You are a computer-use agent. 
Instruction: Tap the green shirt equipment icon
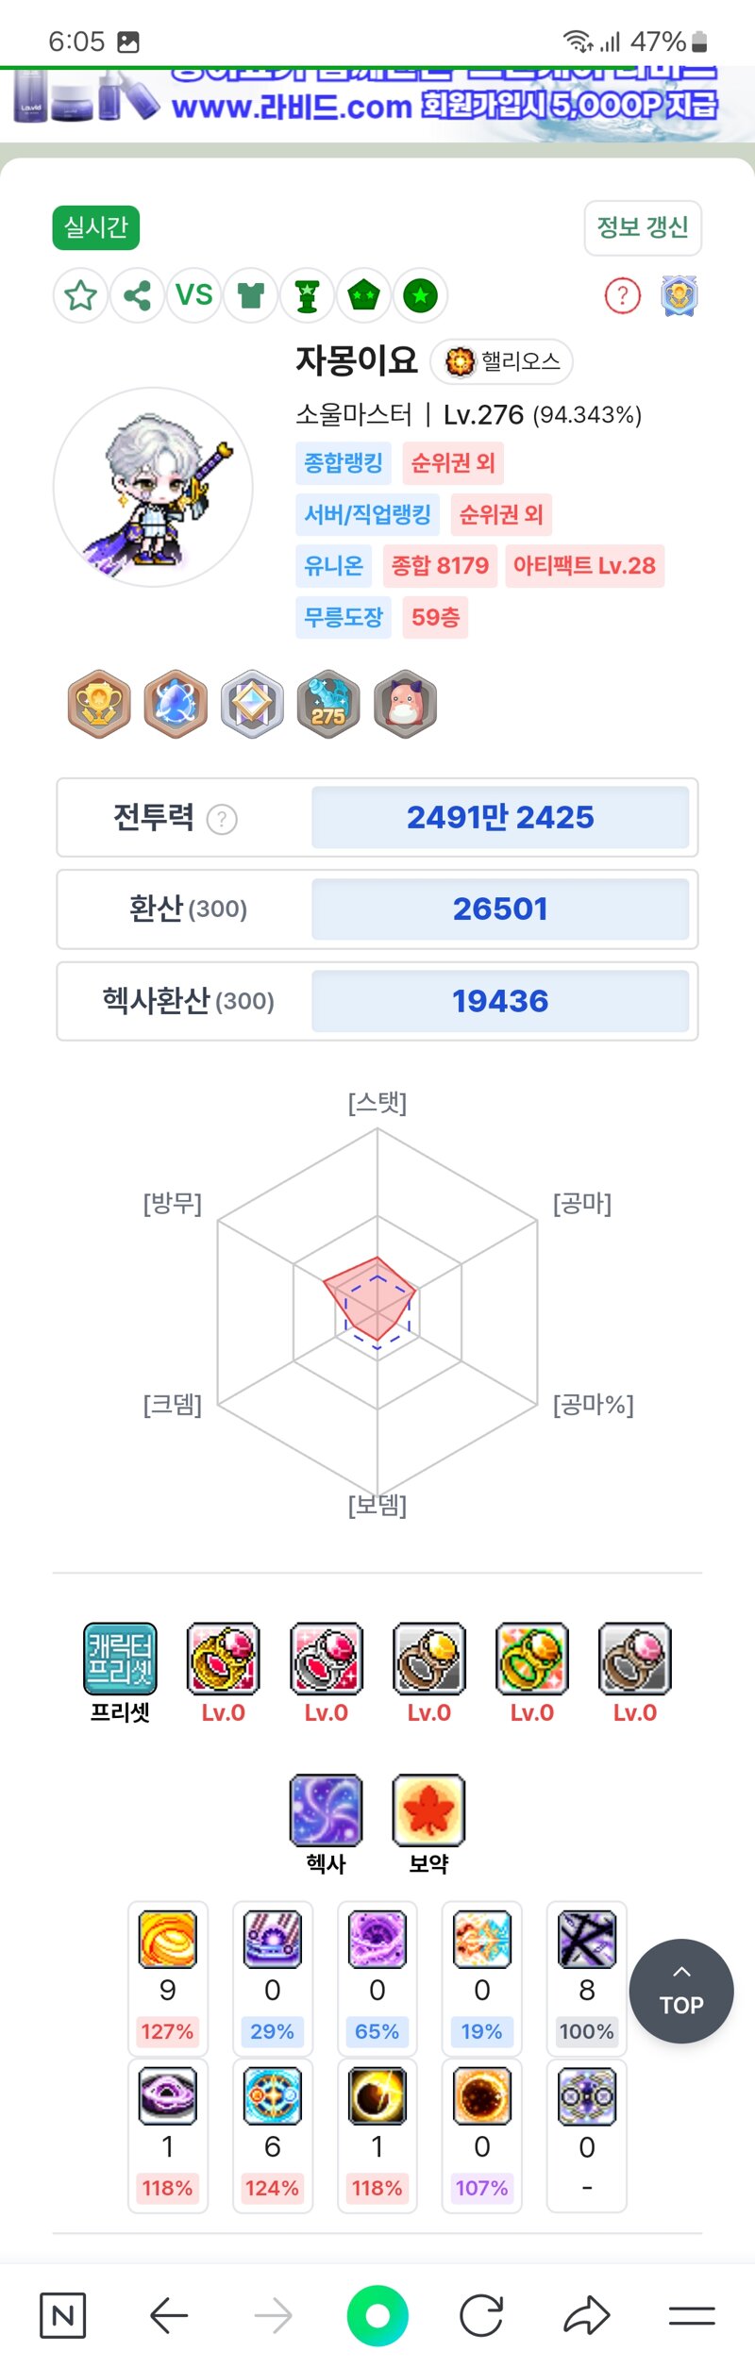click(x=251, y=295)
